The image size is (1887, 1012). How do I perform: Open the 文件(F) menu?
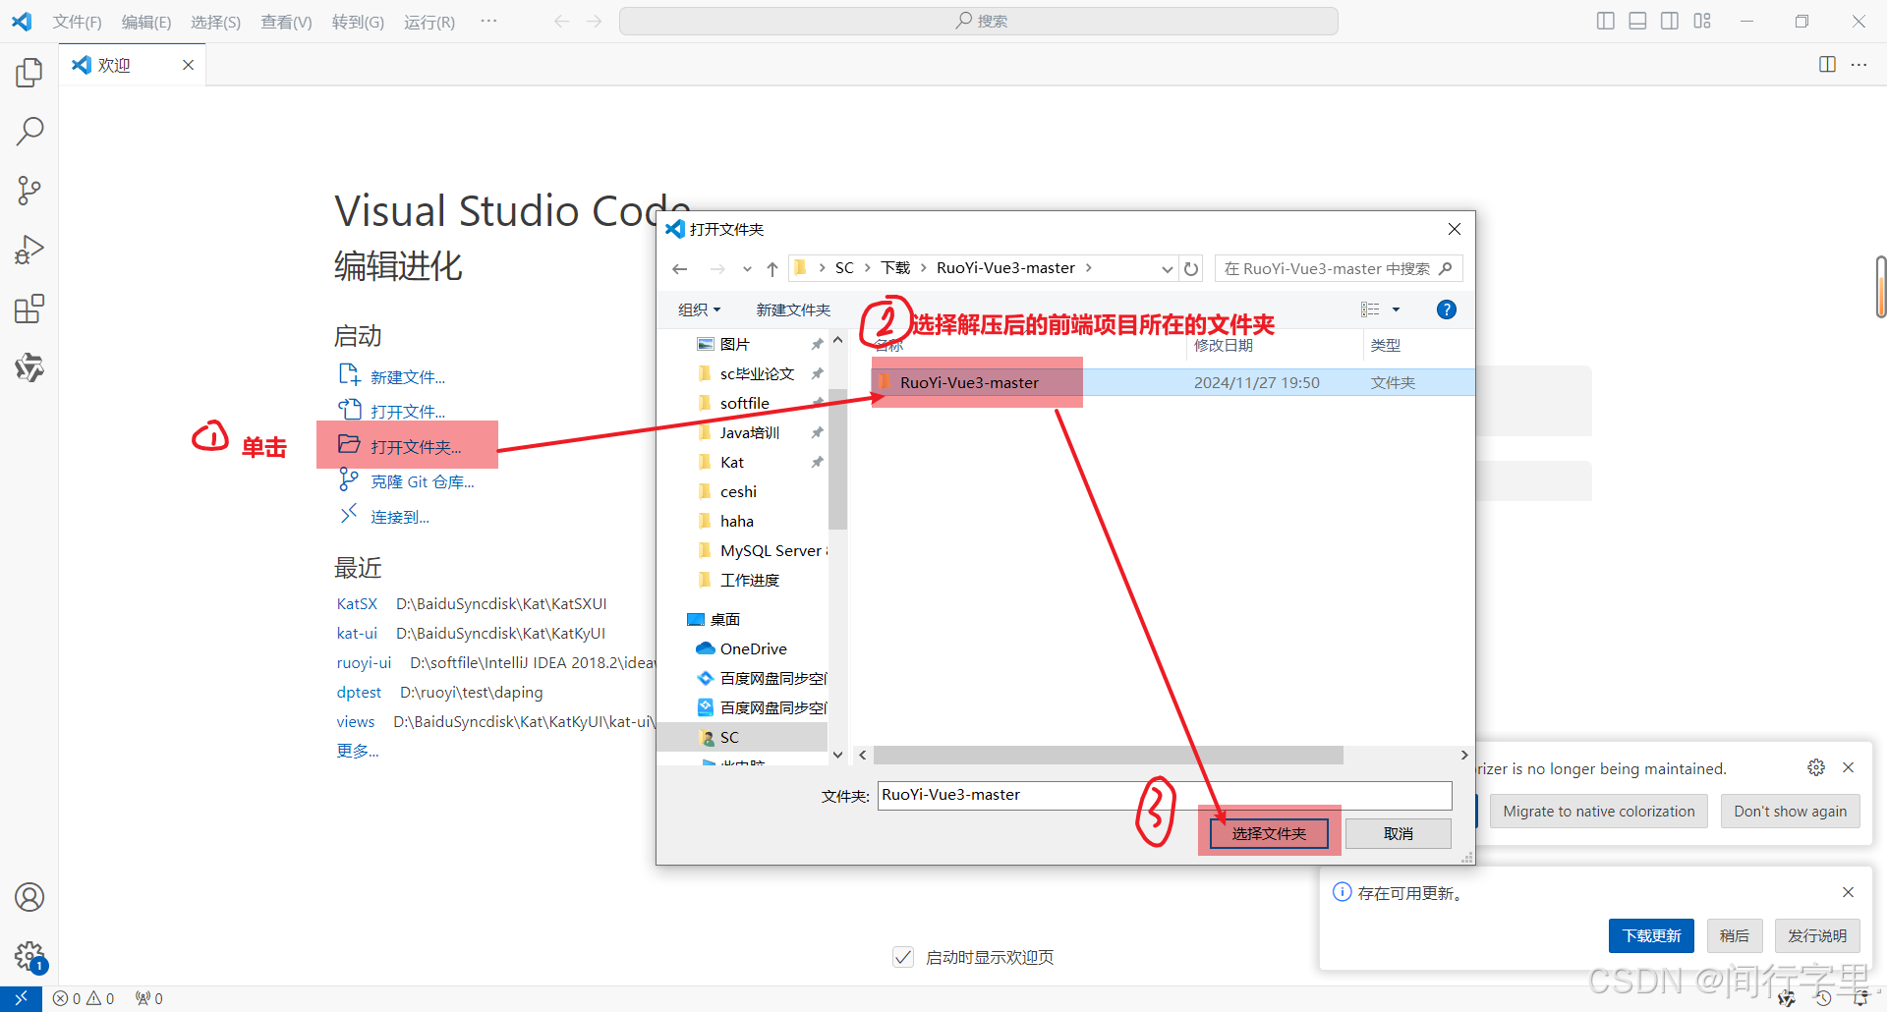tap(77, 22)
